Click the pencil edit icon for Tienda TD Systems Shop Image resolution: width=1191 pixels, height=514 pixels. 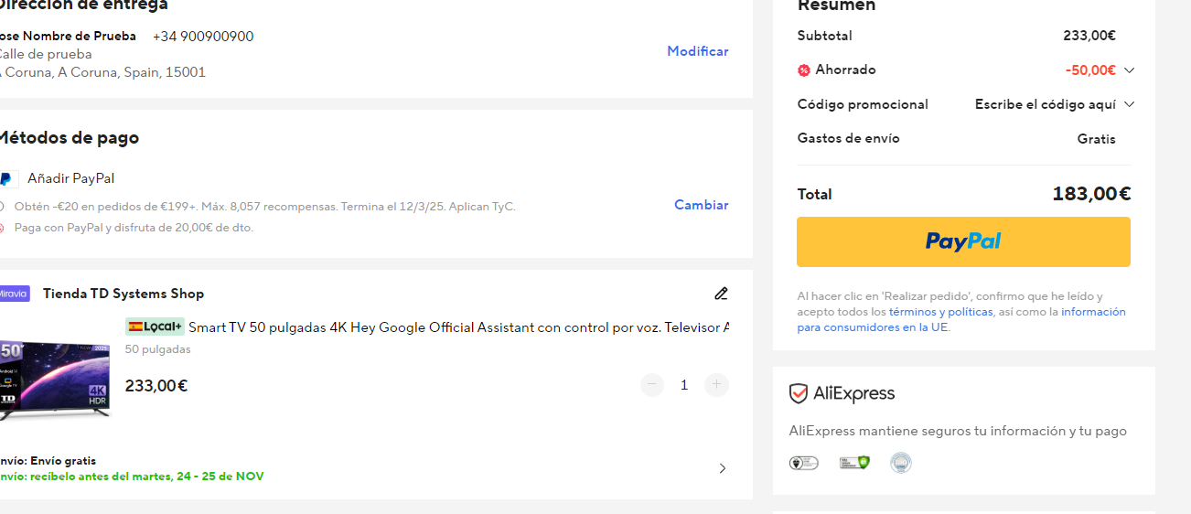click(x=721, y=294)
